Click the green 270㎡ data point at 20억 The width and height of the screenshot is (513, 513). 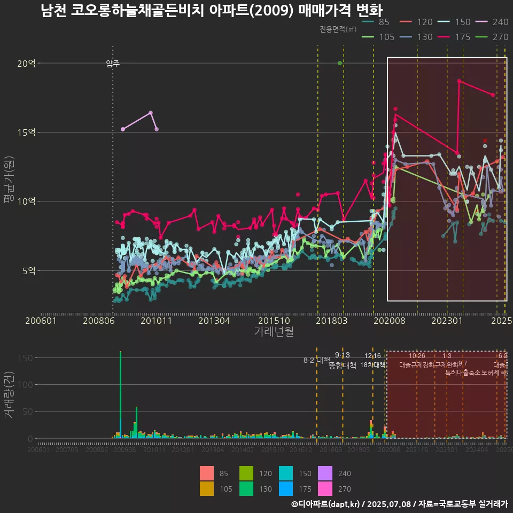point(340,63)
